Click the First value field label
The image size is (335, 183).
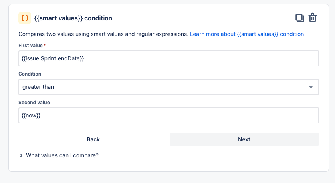(x=30, y=46)
